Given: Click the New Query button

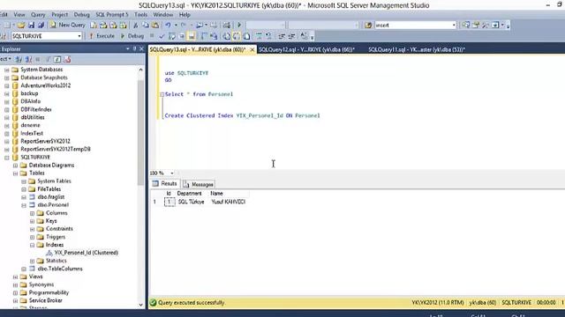Looking at the screenshot, I should (x=68, y=25).
